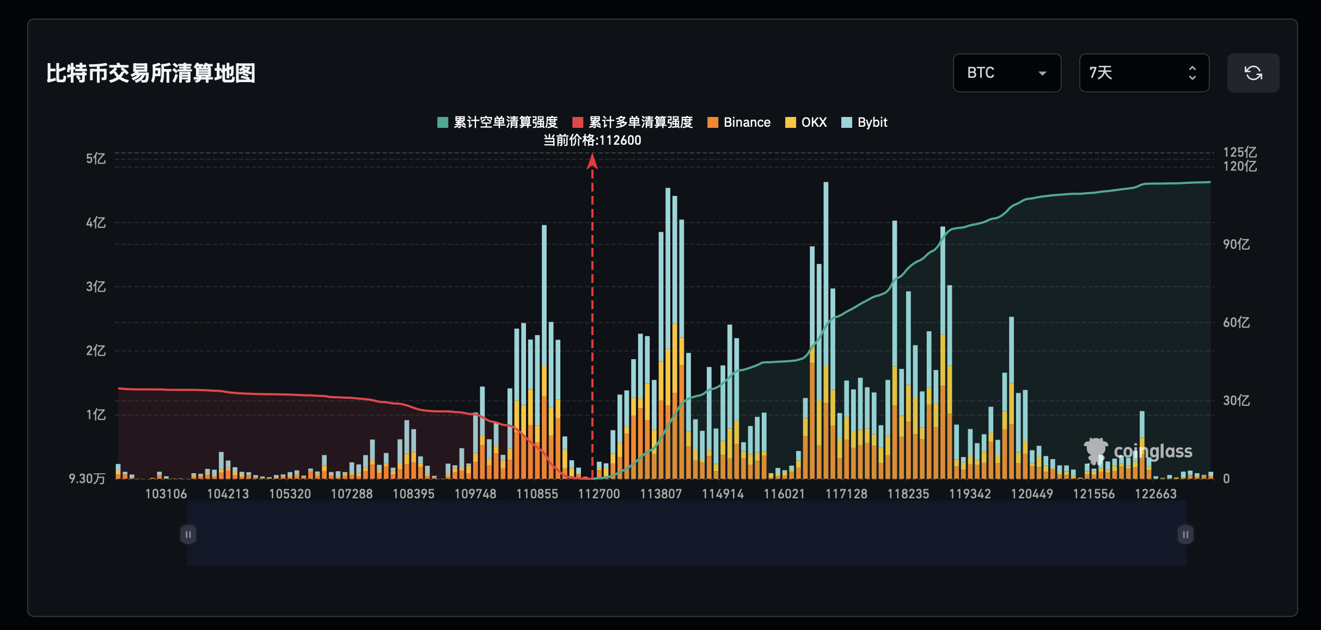This screenshot has height=630, width=1321.
Task: Toggle 累计多单清算强度 legend series
Action: 633,122
